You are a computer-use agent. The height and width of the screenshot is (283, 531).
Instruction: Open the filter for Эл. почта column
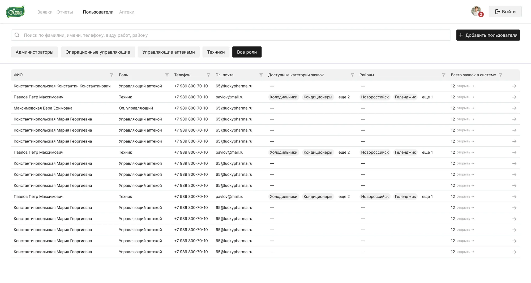[261, 75]
